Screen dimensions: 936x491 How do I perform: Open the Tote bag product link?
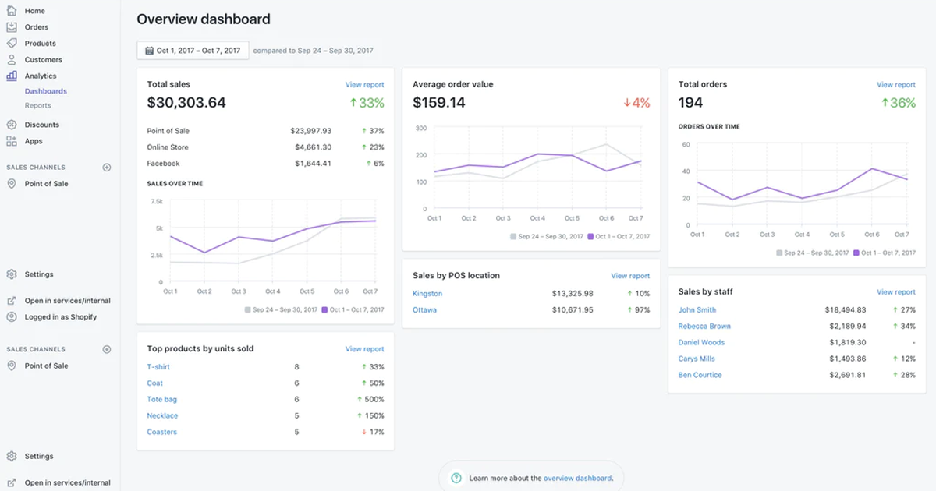tap(161, 399)
